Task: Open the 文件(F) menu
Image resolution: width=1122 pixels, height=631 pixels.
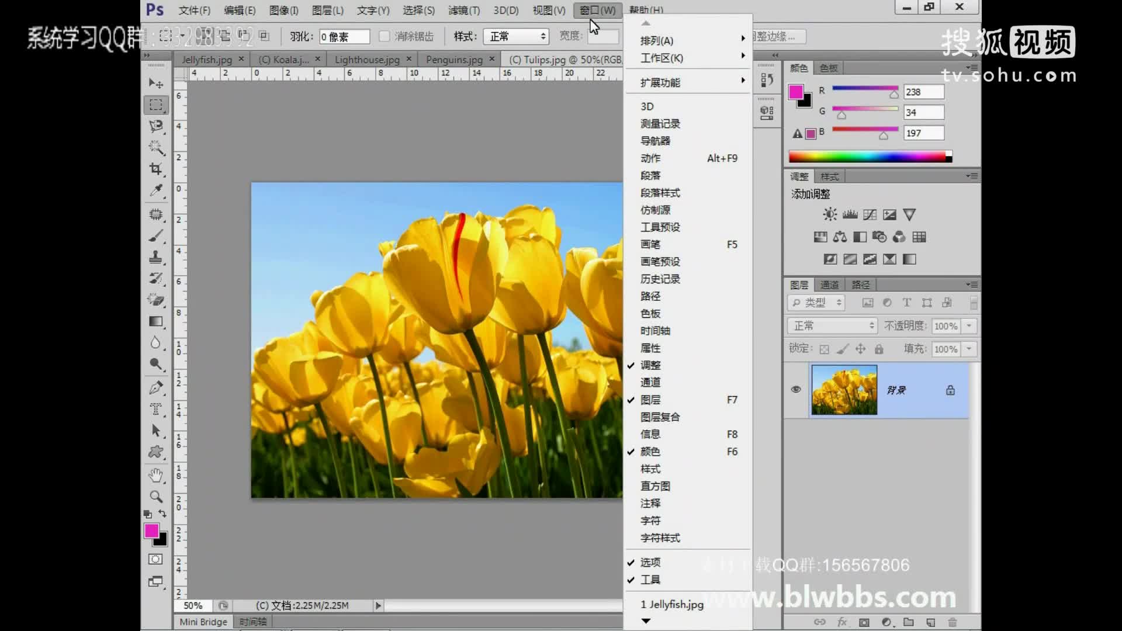Action: pos(194,10)
